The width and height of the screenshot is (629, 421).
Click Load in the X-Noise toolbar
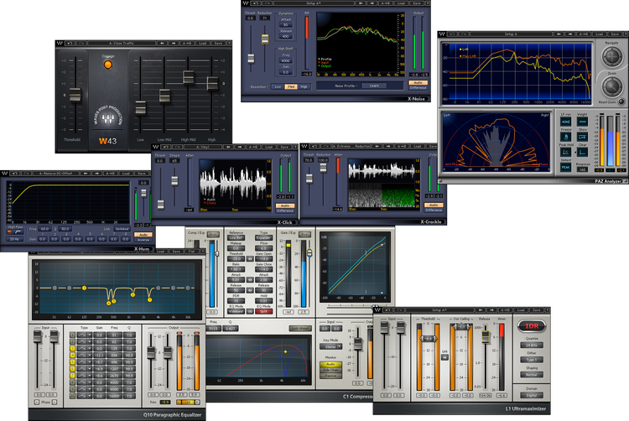tap(403, 3)
